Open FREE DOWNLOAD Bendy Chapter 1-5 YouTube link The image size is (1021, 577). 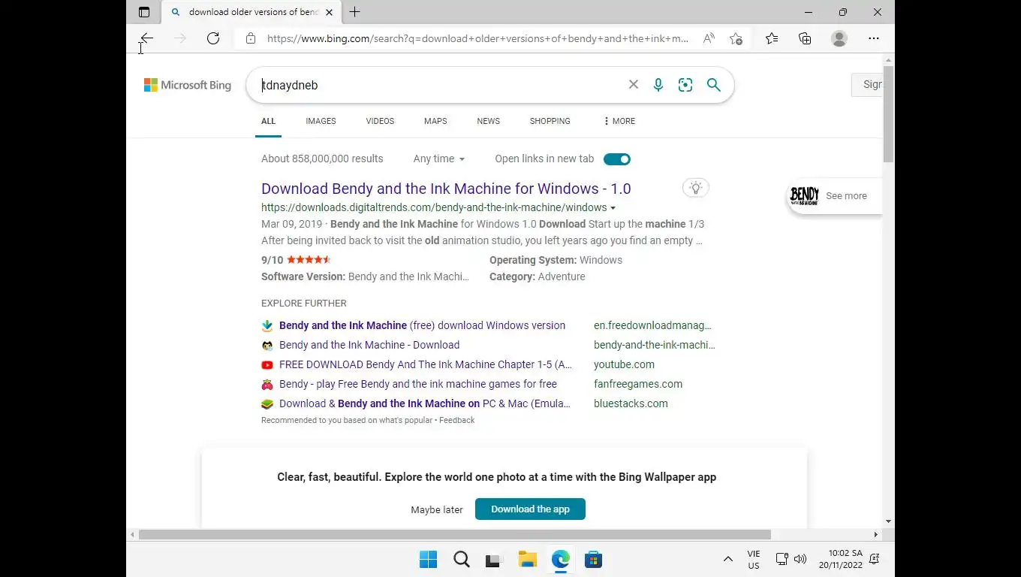tap(426, 364)
